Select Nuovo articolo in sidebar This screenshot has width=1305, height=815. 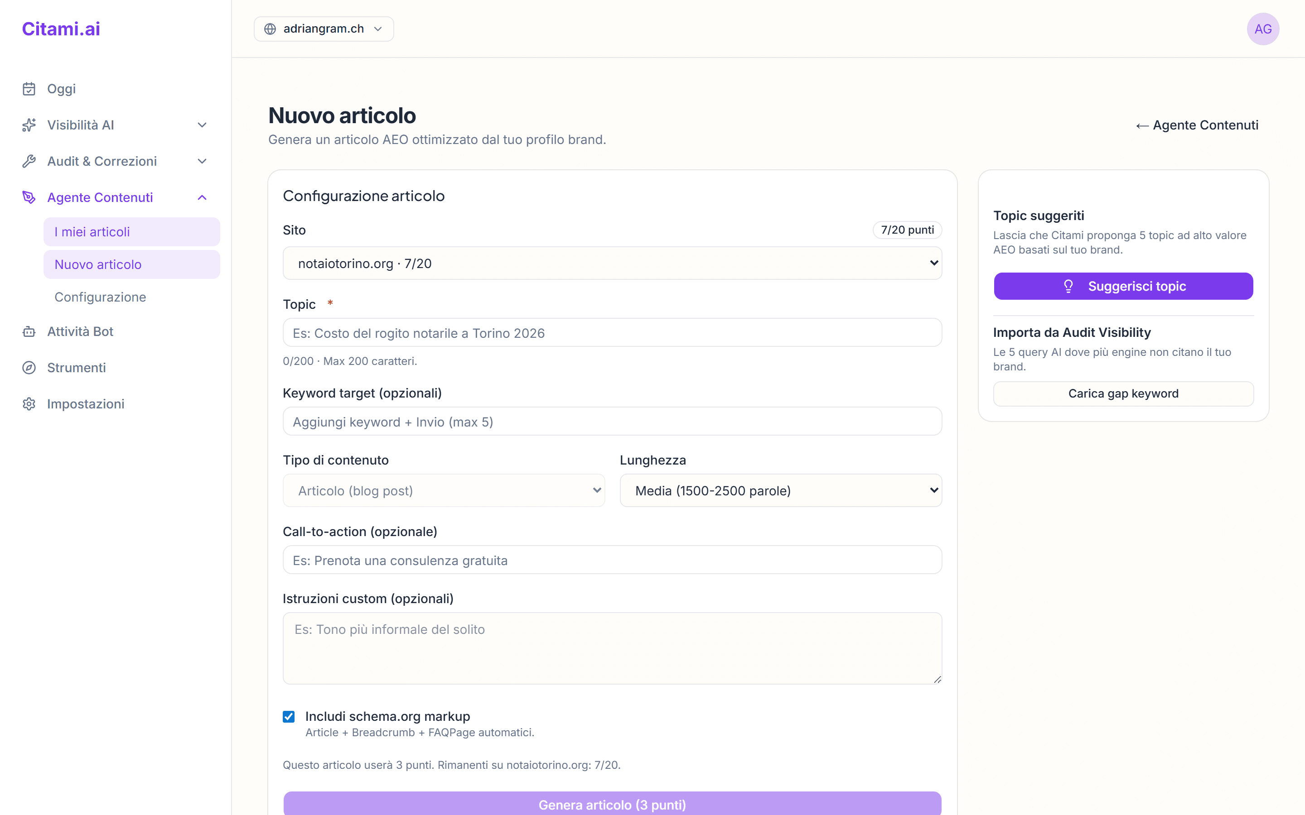[x=131, y=265]
